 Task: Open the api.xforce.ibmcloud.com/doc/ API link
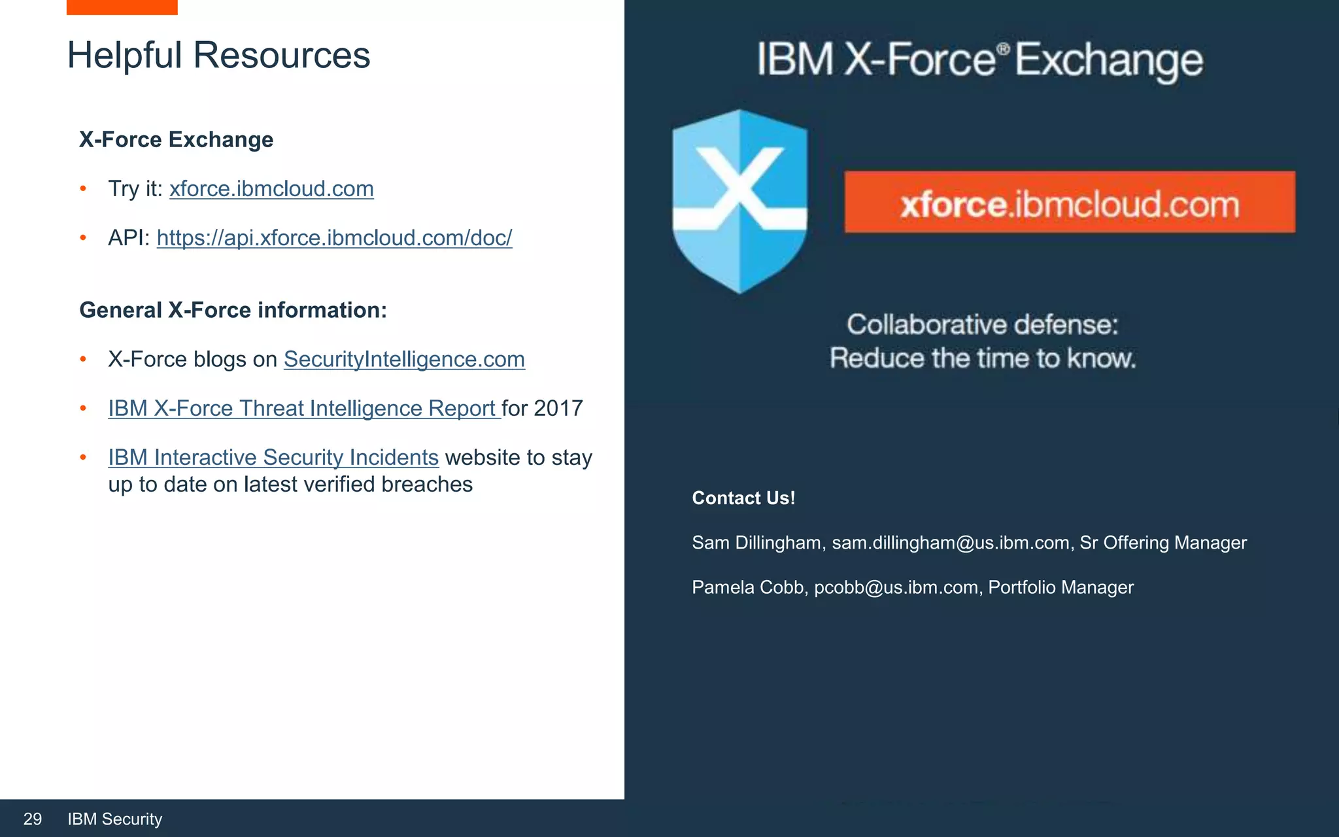click(334, 238)
